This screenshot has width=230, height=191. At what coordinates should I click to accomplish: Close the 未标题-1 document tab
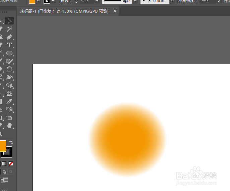115,11
